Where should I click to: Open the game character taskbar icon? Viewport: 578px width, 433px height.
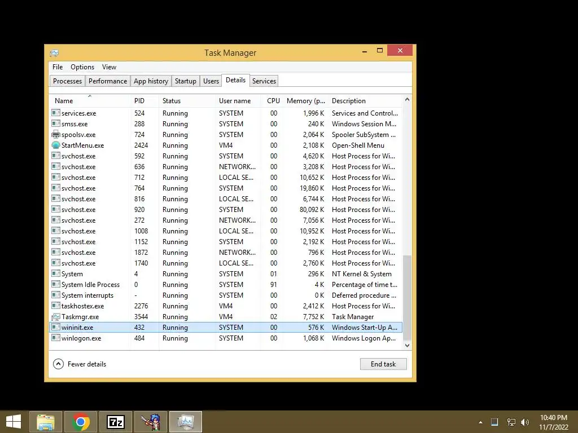point(151,422)
